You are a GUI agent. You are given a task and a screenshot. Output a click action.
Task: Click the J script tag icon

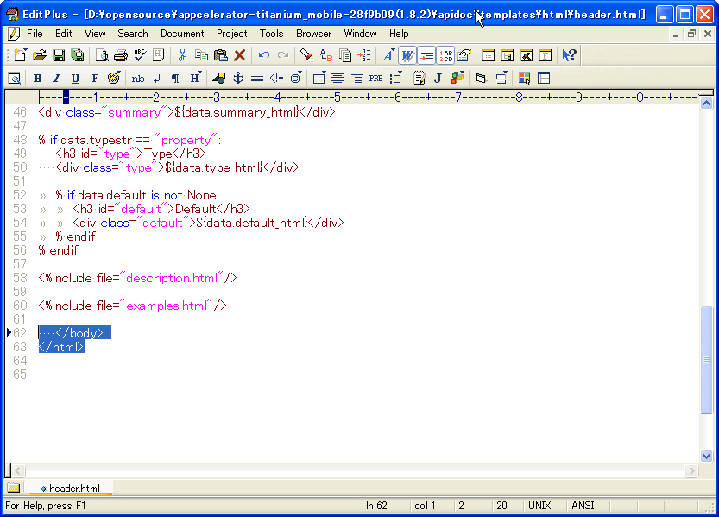click(x=438, y=79)
